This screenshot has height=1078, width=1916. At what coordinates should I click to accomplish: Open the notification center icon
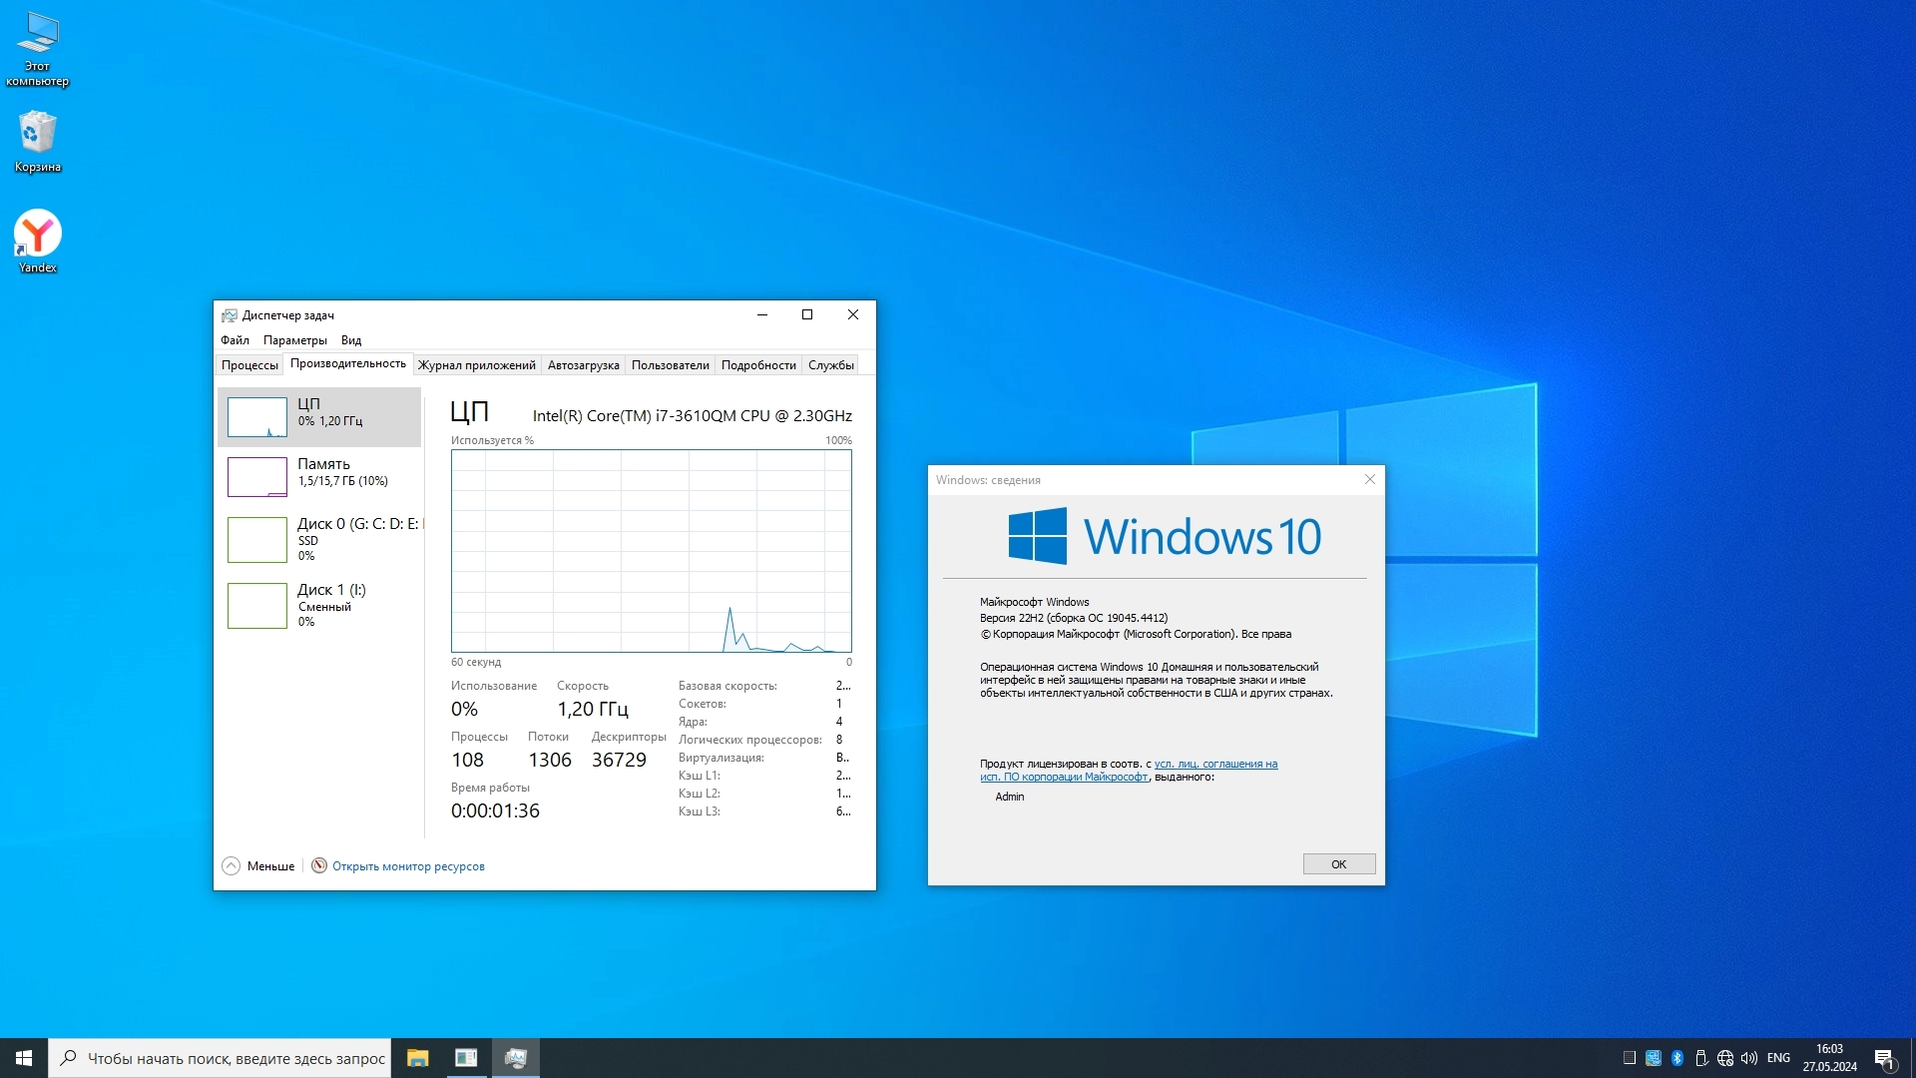(x=1884, y=1058)
